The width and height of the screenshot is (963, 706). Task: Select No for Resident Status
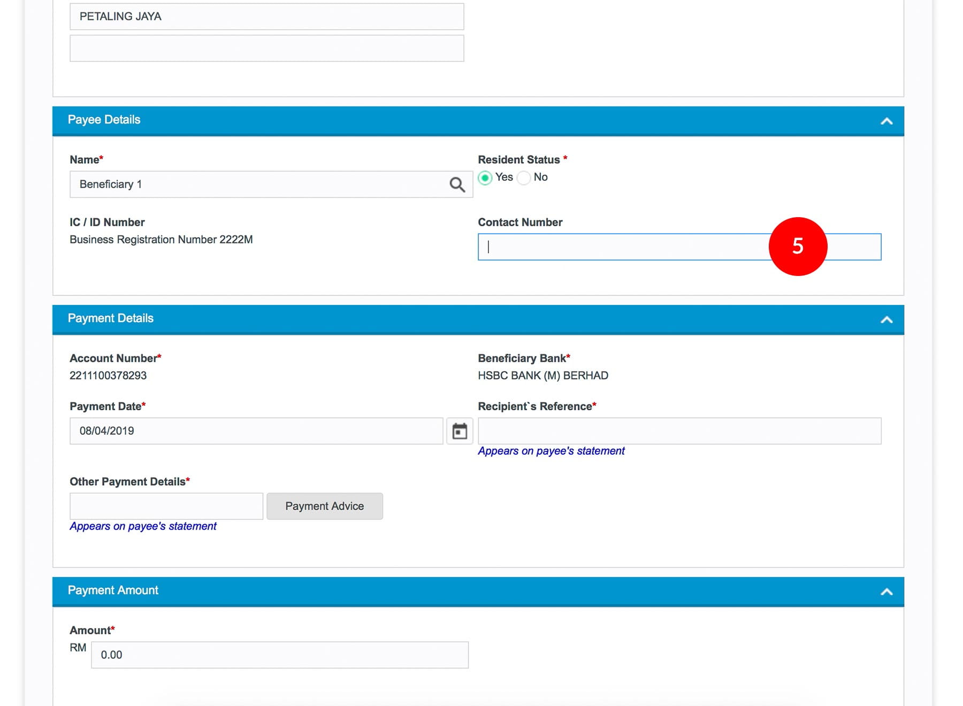pyautogui.click(x=524, y=178)
